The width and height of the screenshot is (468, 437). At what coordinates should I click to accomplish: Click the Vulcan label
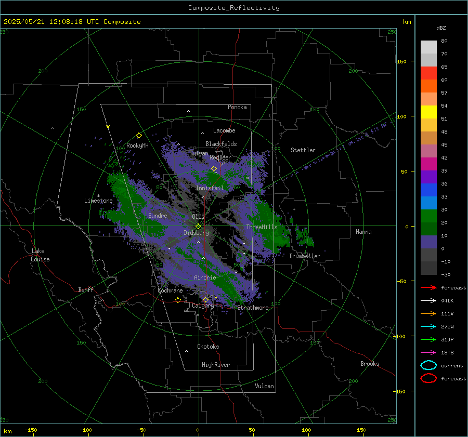point(265,386)
